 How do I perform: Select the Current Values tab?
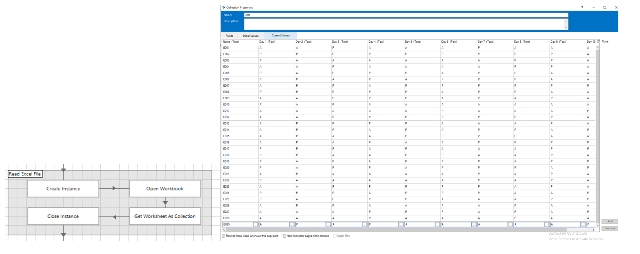point(280,35)
